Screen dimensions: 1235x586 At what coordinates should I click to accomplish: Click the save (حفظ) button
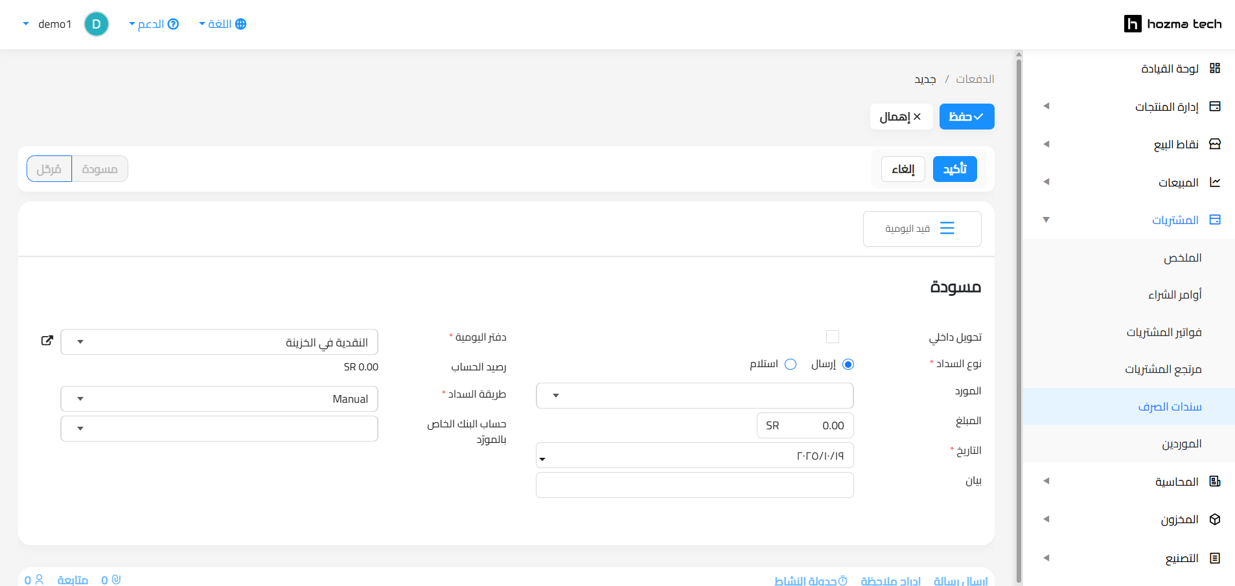coord(966,117)
